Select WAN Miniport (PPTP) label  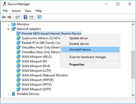pyautogui.click(x=37, y=85)
